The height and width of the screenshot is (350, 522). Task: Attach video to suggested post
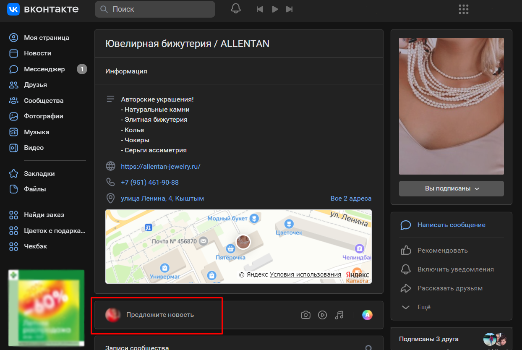pyautogui.click(x=322, y=315)
